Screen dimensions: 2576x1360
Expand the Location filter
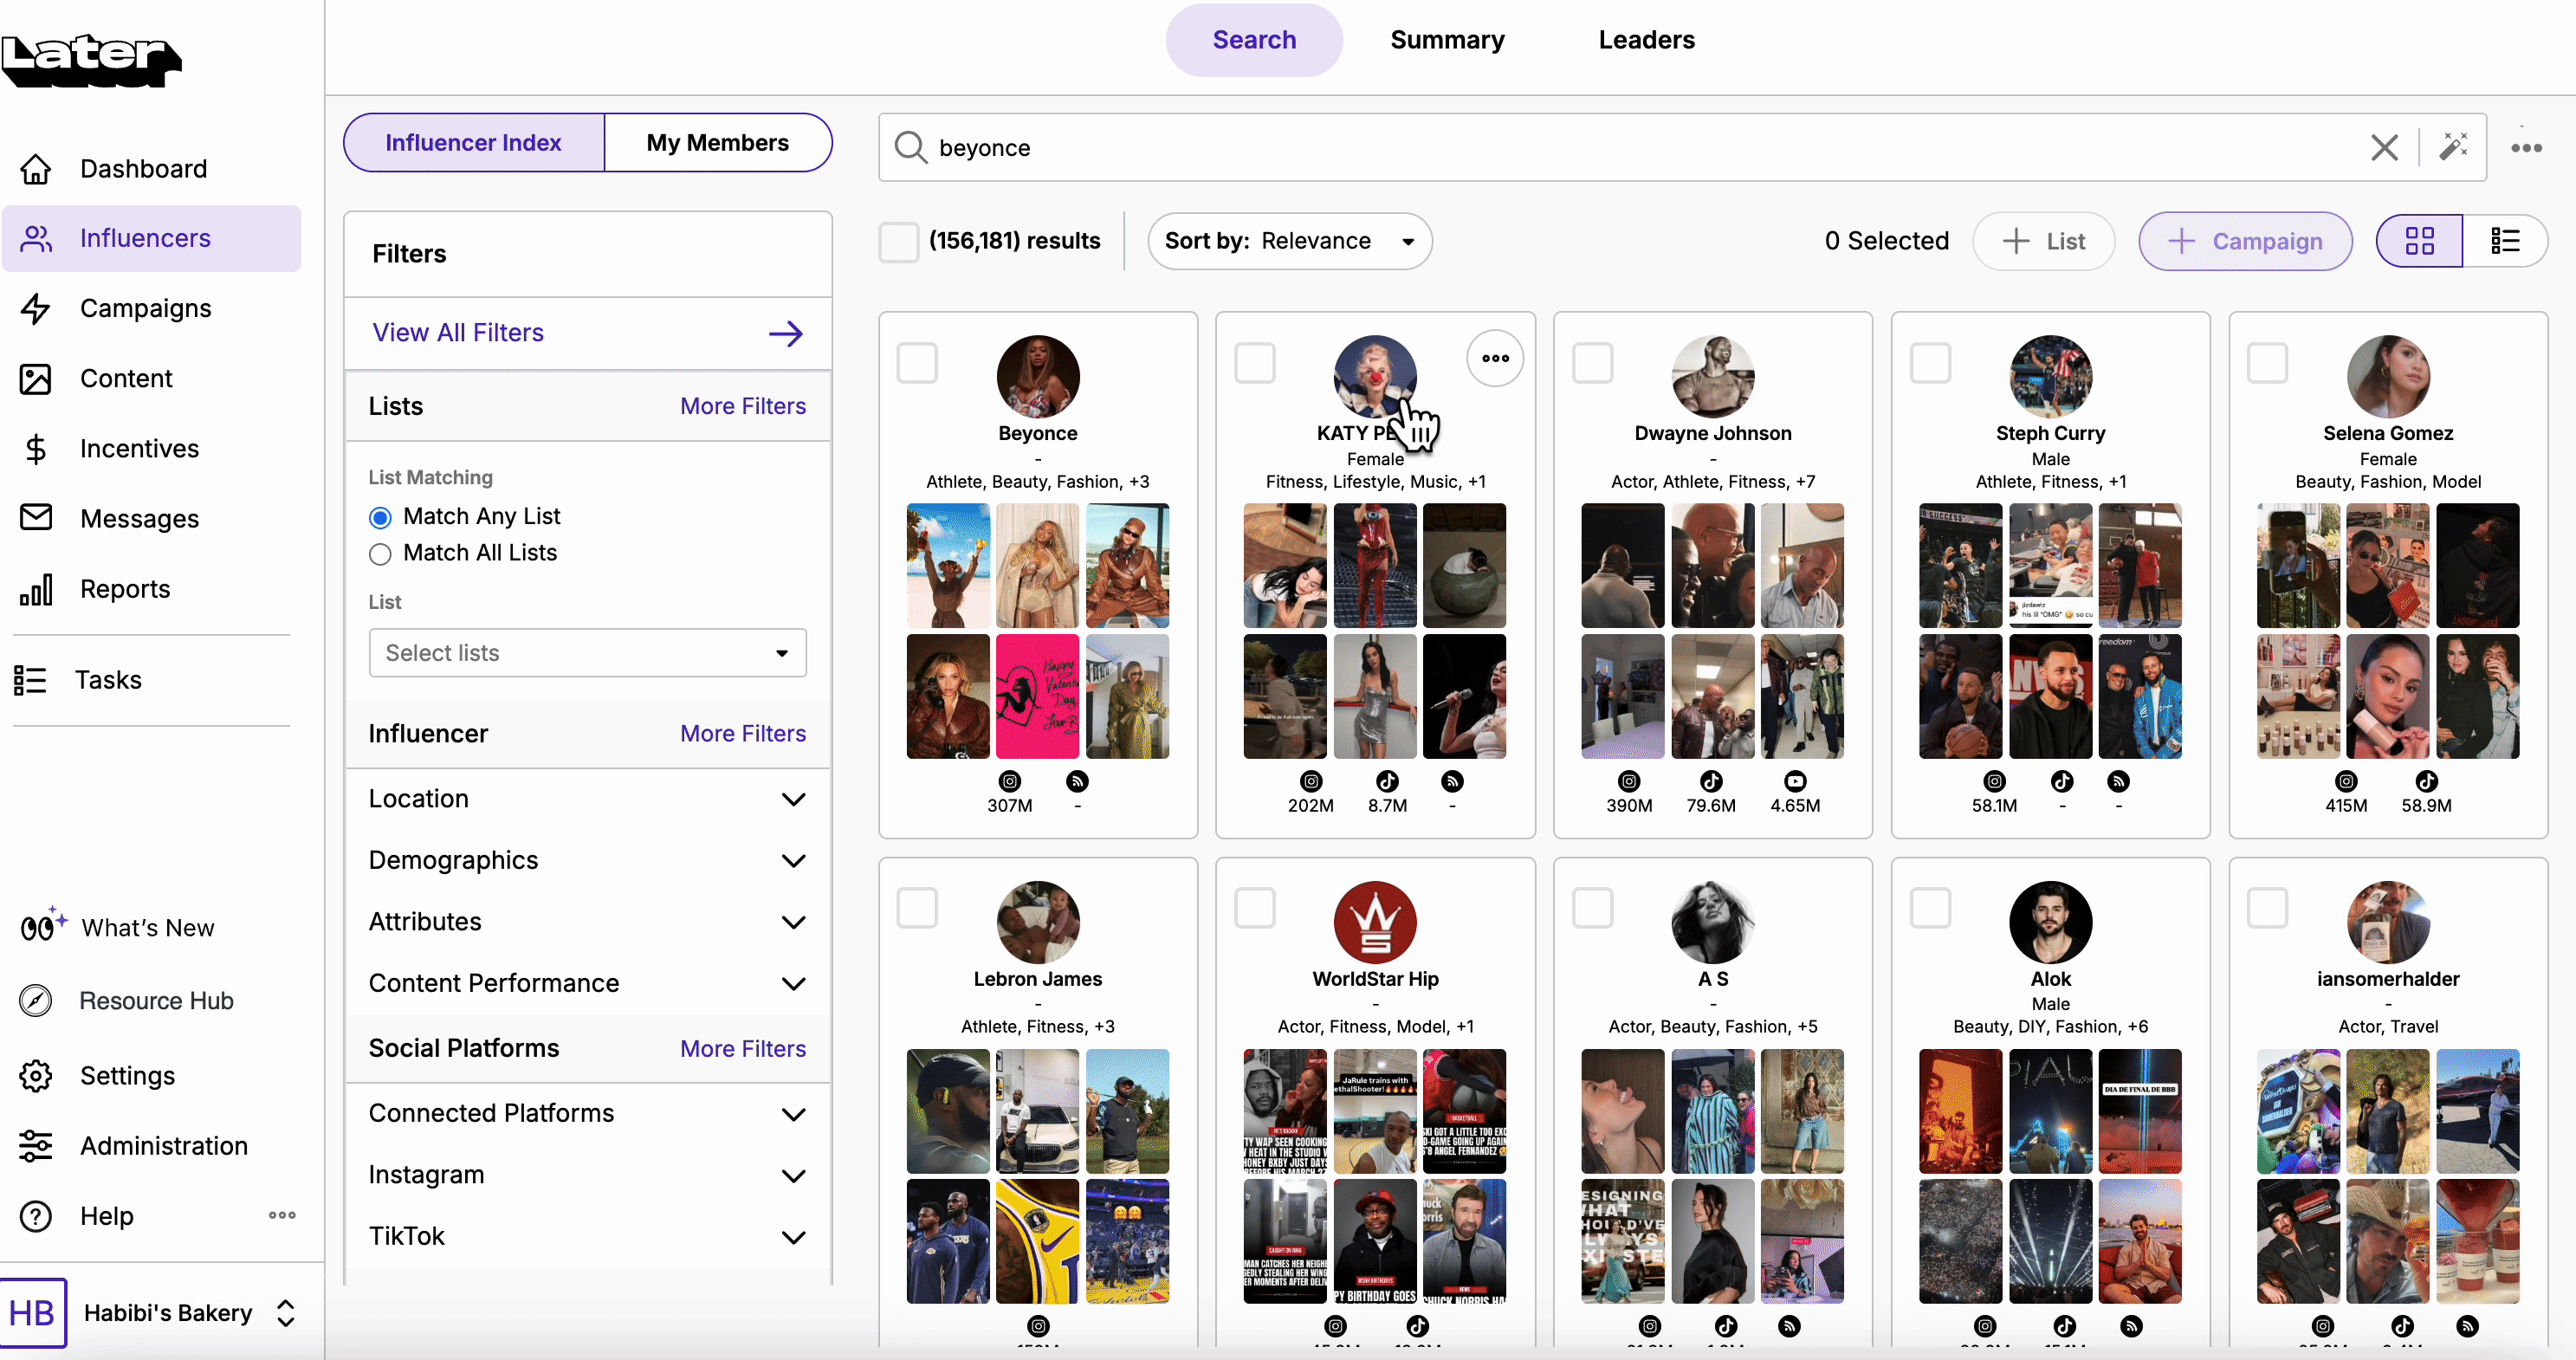click(587, 799)
